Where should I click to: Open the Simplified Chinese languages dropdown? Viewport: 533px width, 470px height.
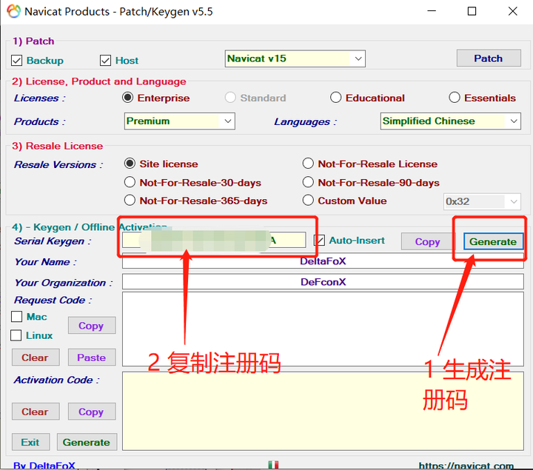pos(450,121)
